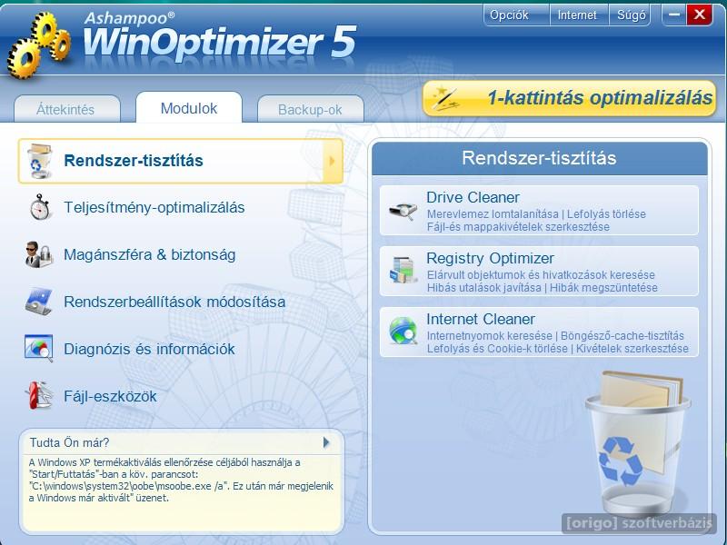Launch Internet Cleaner
The height and width of the screenshot is (545, 727).
(x=539, y=332)
